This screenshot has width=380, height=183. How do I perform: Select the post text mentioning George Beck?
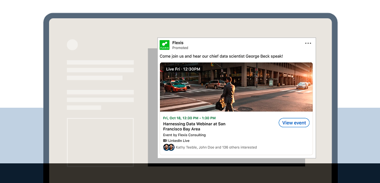point(221,56)
